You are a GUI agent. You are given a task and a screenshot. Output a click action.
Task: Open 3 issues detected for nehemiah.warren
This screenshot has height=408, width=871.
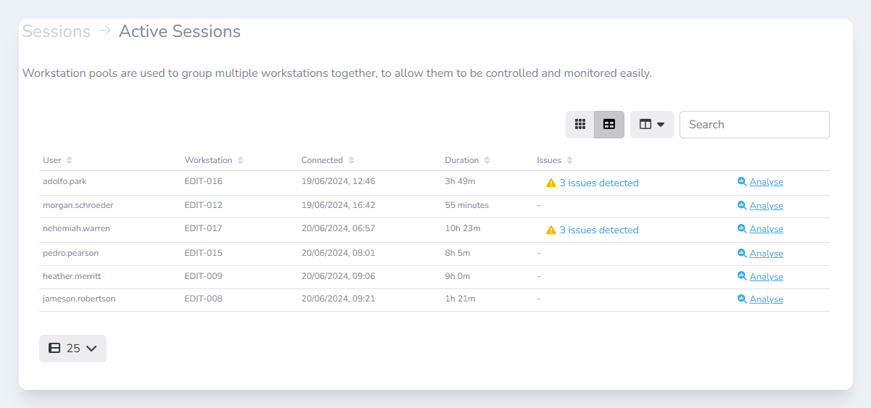[598, 230]
